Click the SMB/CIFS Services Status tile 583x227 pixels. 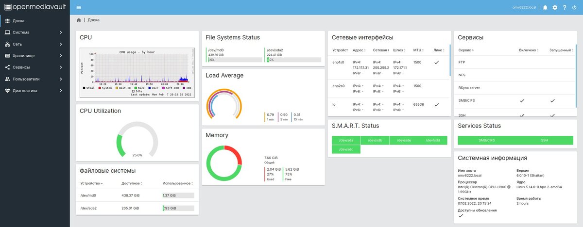[x=487, y=140]
